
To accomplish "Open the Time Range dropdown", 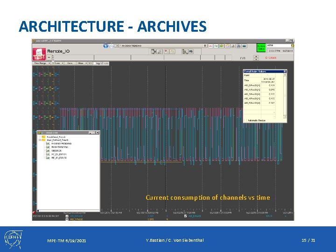I will [x=42, y=63].
